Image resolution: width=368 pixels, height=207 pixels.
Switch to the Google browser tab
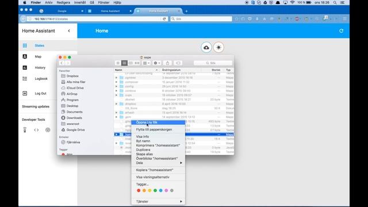coord(62,11)
